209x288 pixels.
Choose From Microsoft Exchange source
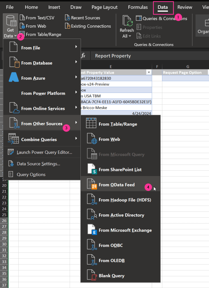coord(125,230)
